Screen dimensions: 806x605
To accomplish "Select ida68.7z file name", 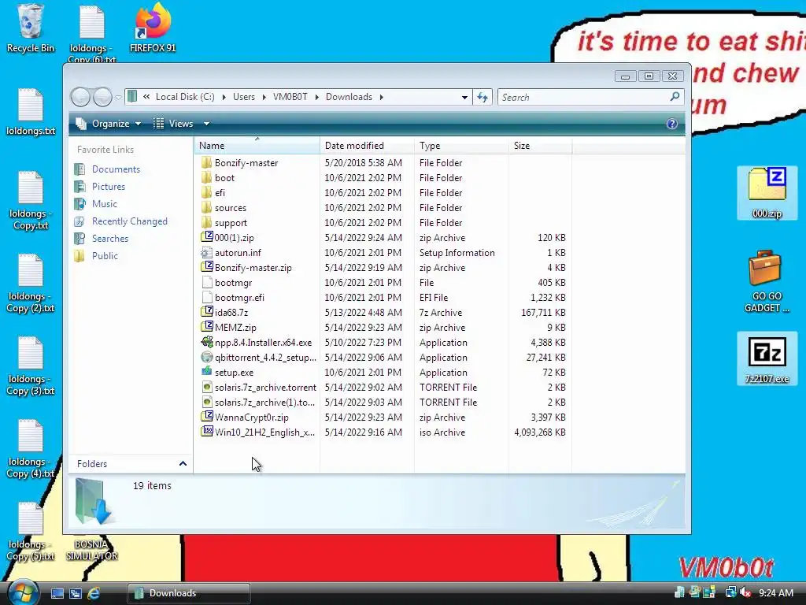I will (x=231, y=312).
